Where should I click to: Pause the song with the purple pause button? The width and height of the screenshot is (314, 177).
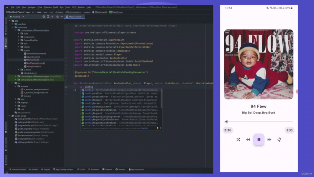coord(259,139)
